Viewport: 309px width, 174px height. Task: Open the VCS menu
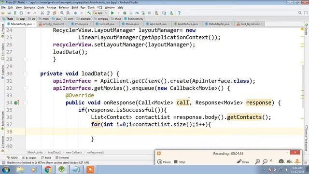click(x=99, y=8)
